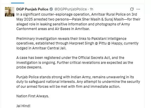Click 'Official Secrets Act' text in post
Image resolution: width=151 pixels, height=108 pixels.
[x=94, y=58]
